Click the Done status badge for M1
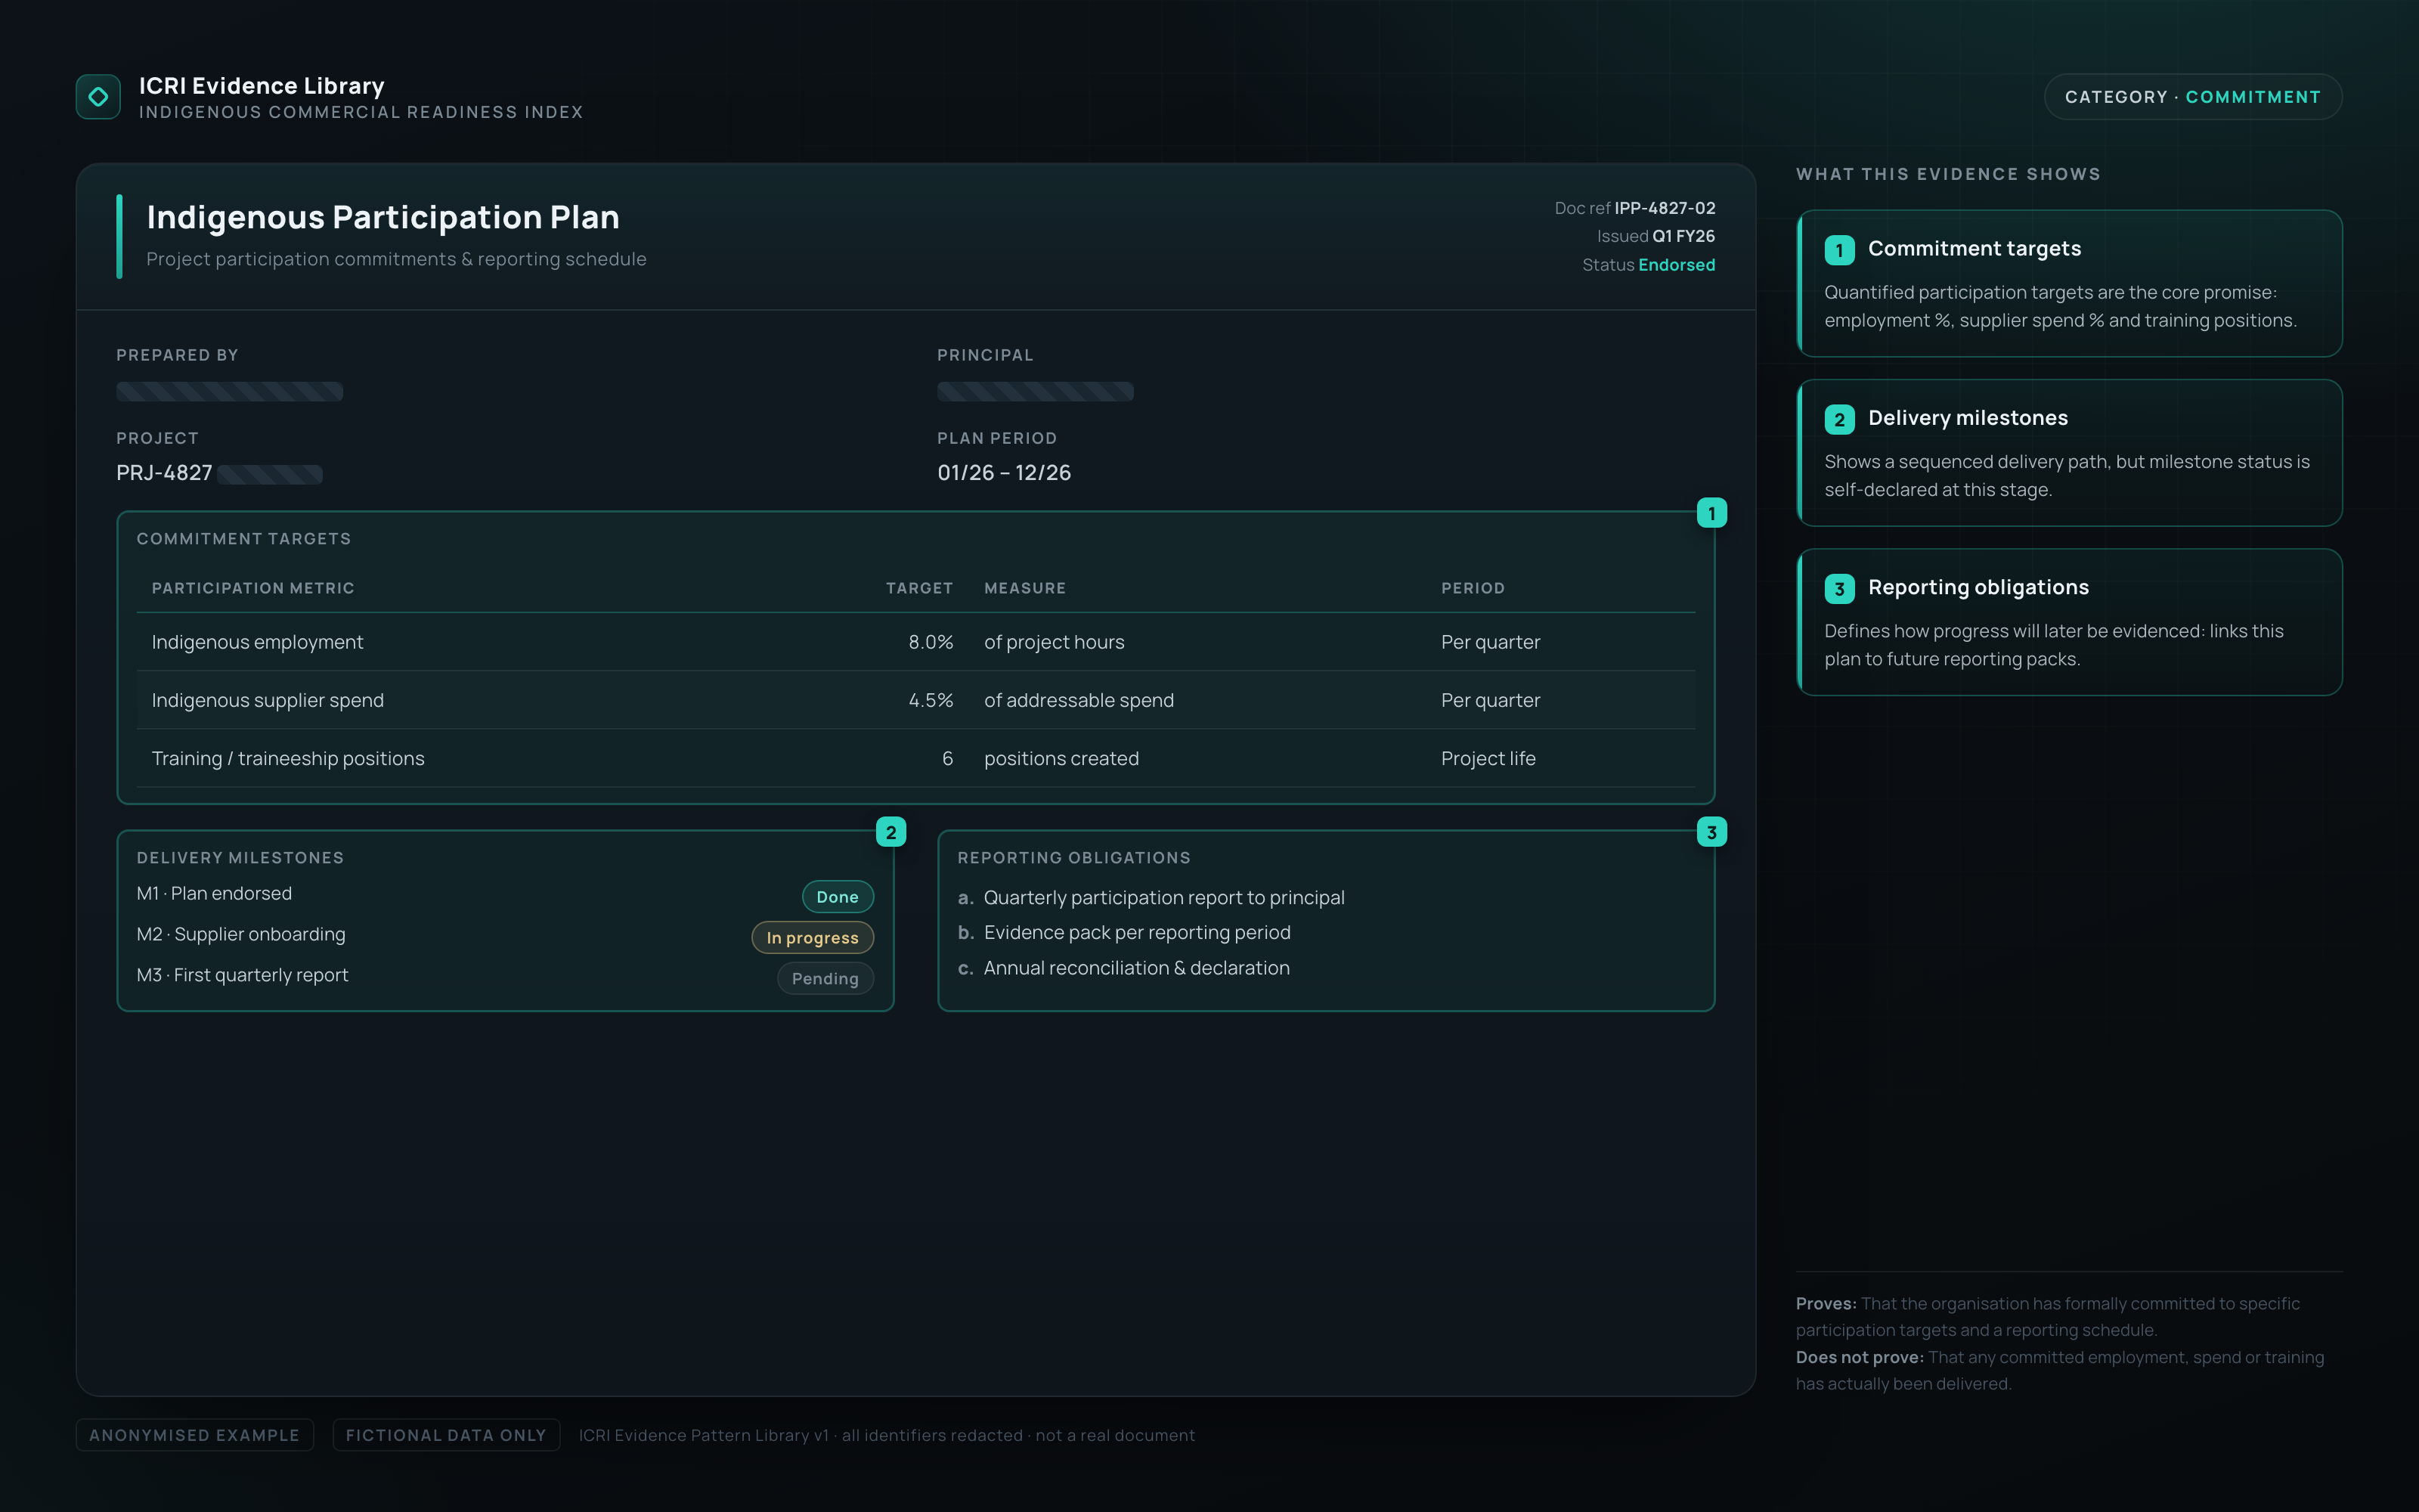The image size is (2419, 1512). (838, 897)
